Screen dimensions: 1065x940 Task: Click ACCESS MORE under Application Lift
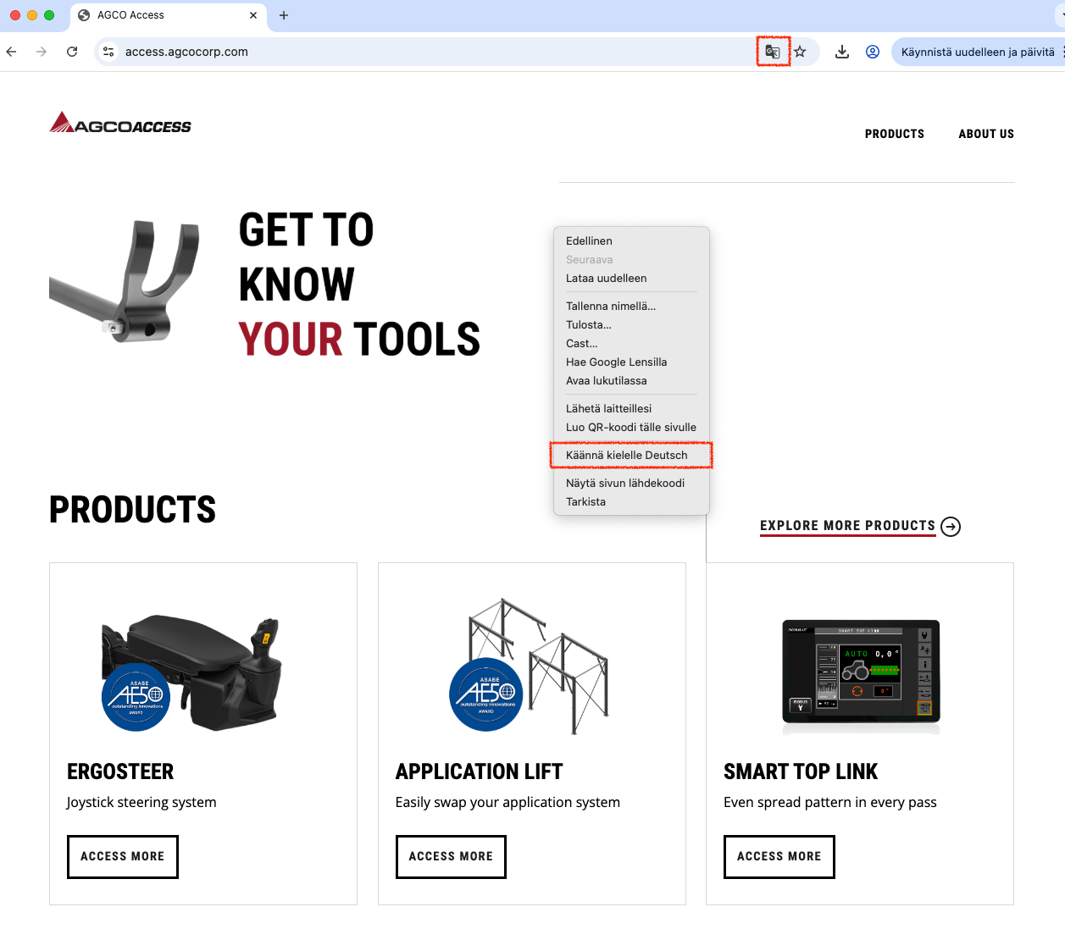click(x=451, y=857)
